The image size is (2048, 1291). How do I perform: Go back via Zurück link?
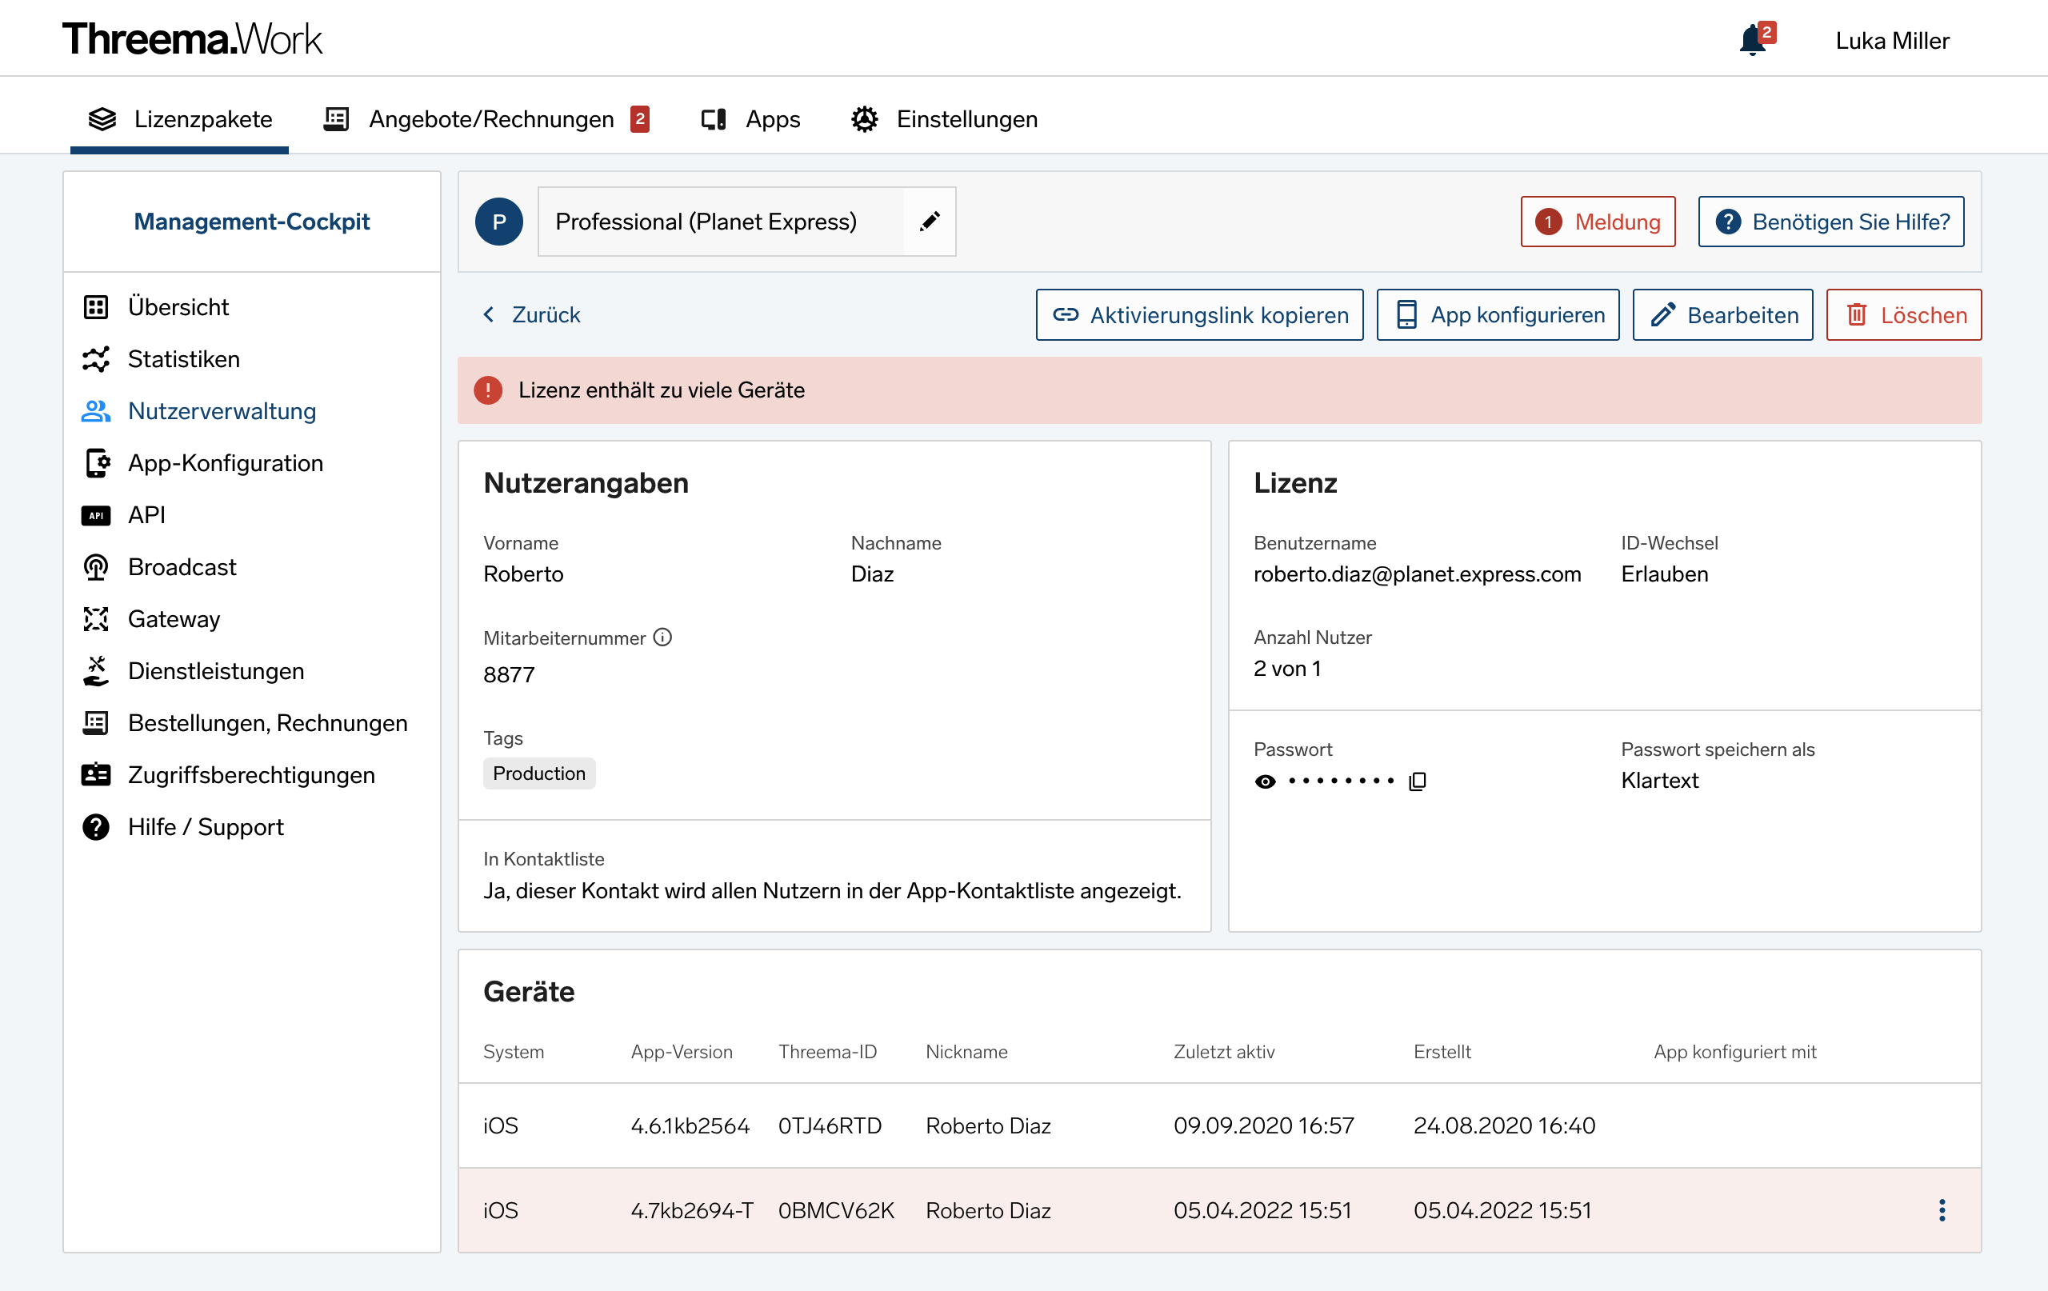click(530, 314)
